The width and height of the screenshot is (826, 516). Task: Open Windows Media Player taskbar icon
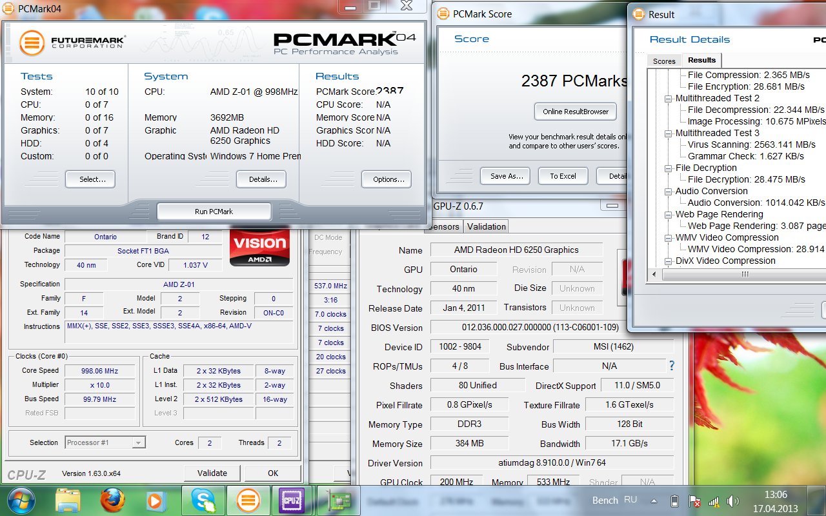point(156,501)
